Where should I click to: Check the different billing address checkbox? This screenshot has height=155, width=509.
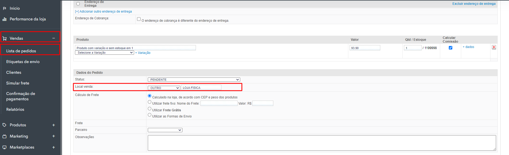tap(139, 19)
